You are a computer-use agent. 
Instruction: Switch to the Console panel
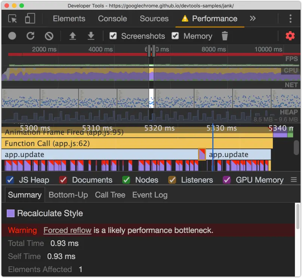point(113,19)
